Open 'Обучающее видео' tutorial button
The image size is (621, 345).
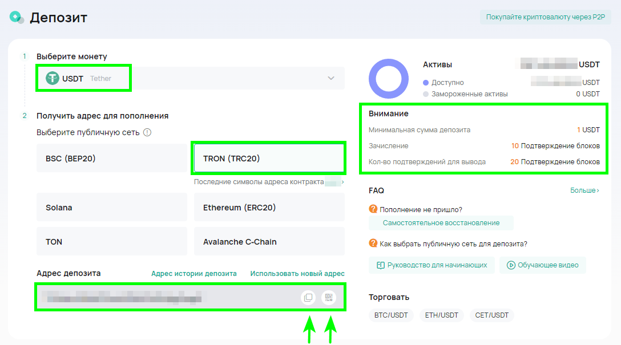pos(542,265)
